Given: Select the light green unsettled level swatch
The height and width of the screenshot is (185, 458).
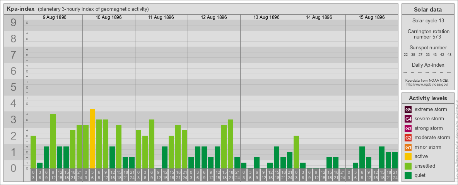Looking at the screenshot, I should pyautogui.click(x=408, y=166).
